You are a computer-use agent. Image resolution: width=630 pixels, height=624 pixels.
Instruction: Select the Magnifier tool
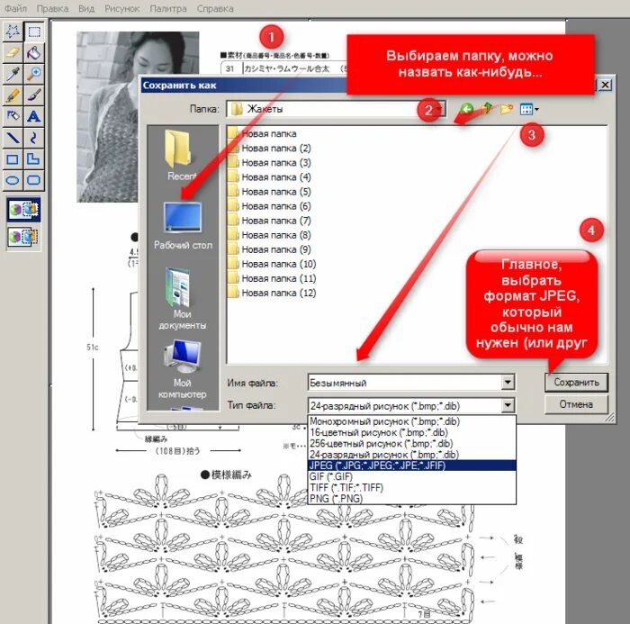point(34,74)
